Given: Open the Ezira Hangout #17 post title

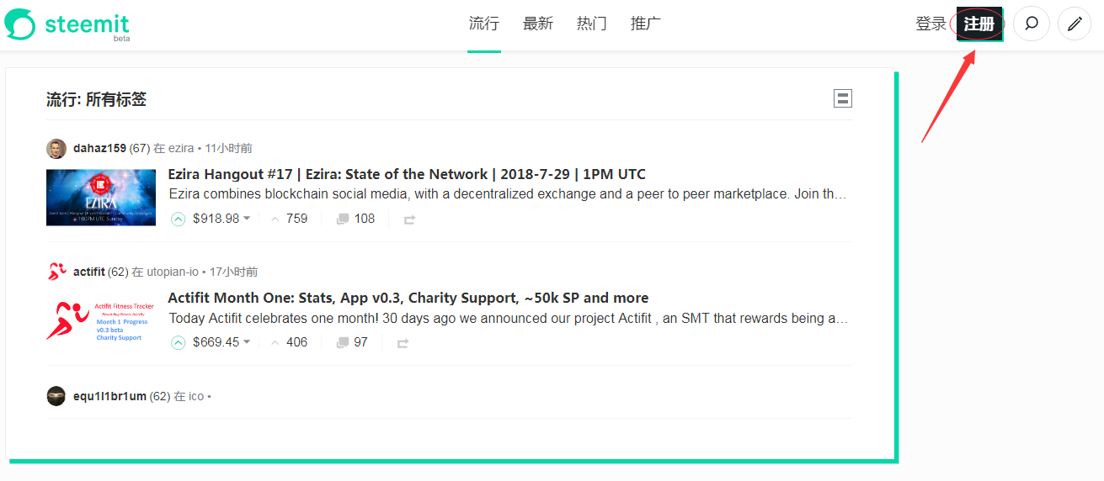Looking at the screenshot, I should pos(407,174).
